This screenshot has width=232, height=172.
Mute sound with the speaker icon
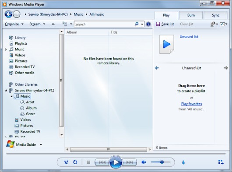pyautogui.click(x=144, y=162)
